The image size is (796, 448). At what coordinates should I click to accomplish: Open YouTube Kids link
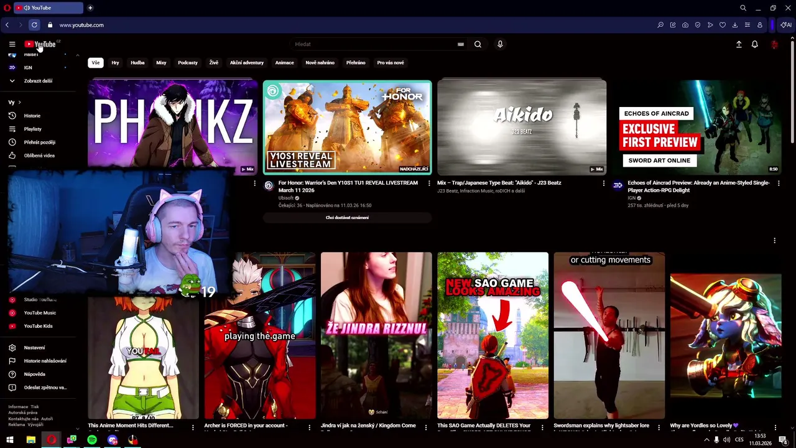click(37, 326)
